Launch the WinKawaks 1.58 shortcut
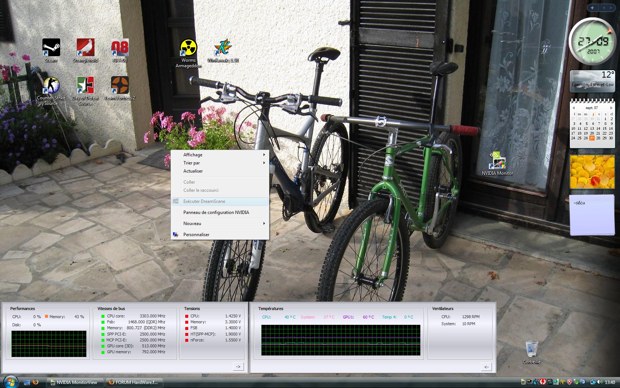The width and height of the screenshot is (620, 388). tap(223, 48)
